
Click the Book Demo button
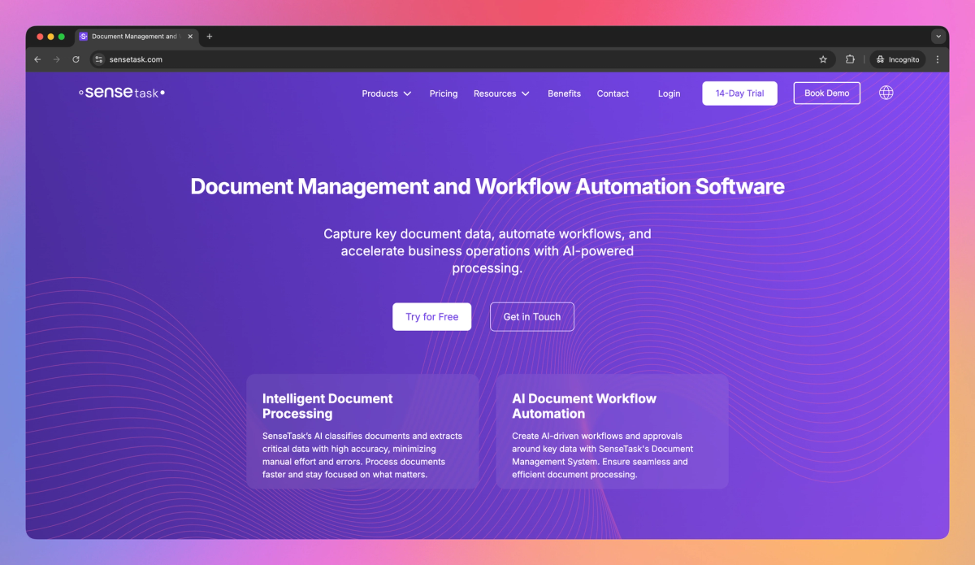826,93
